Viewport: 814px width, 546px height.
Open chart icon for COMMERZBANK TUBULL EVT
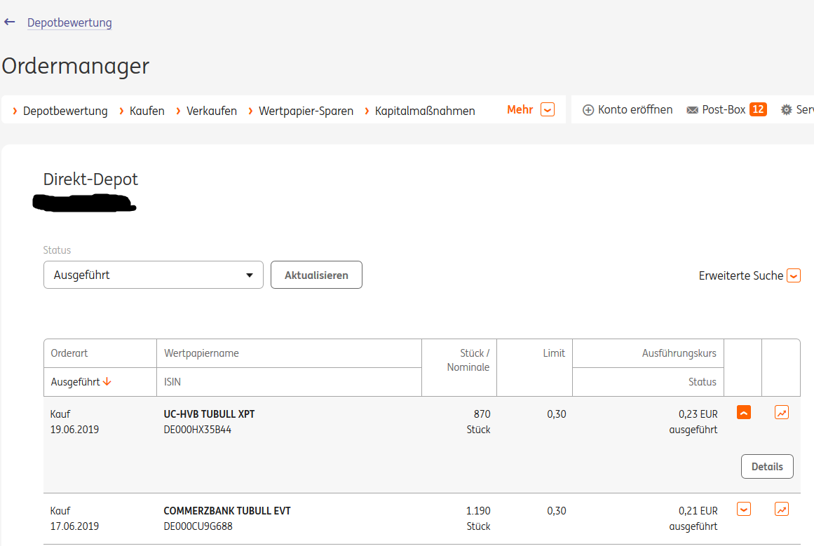click(782, 510)
